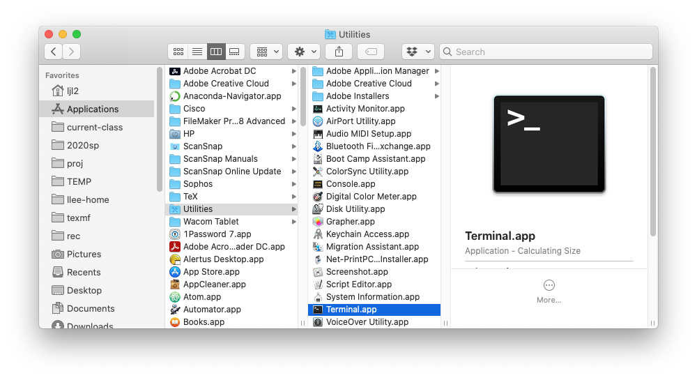This screenshot has width=697, height=380.
Task: Click the large Terminal preview thumbnail
Action: [x=549, y=144]
